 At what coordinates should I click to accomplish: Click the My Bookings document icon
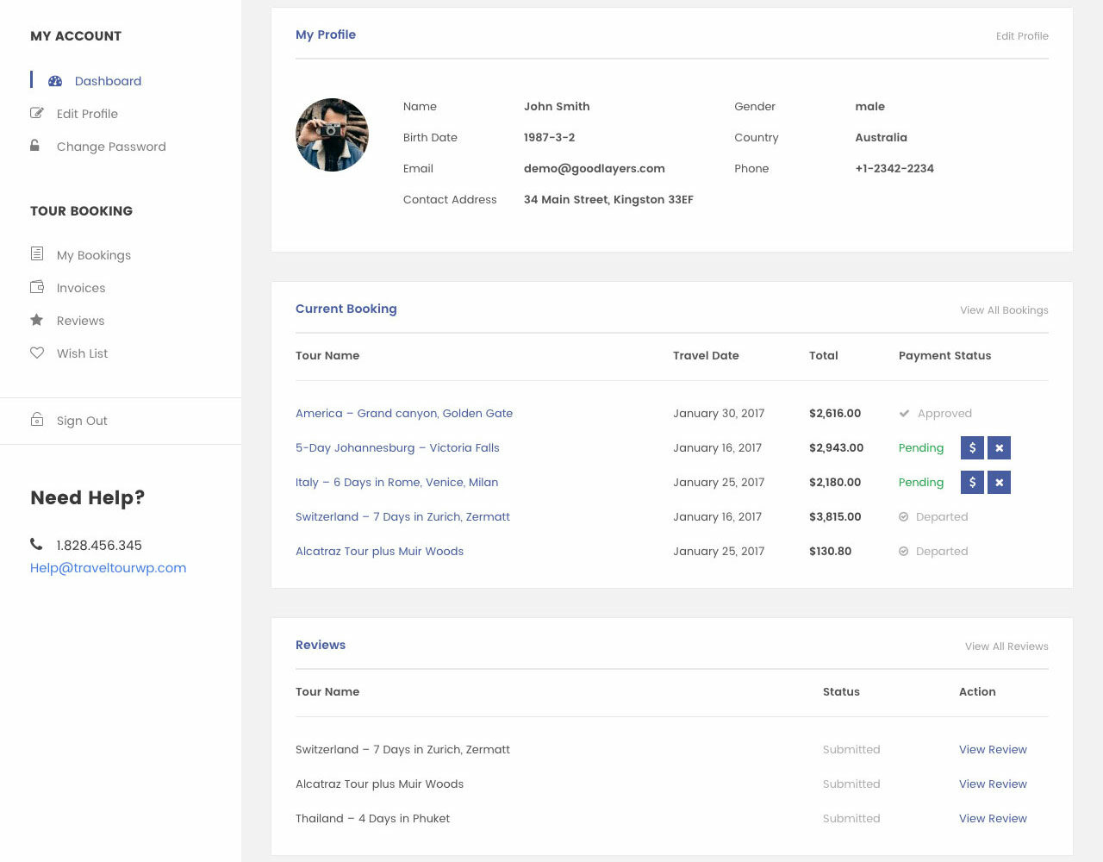(37, 254)
